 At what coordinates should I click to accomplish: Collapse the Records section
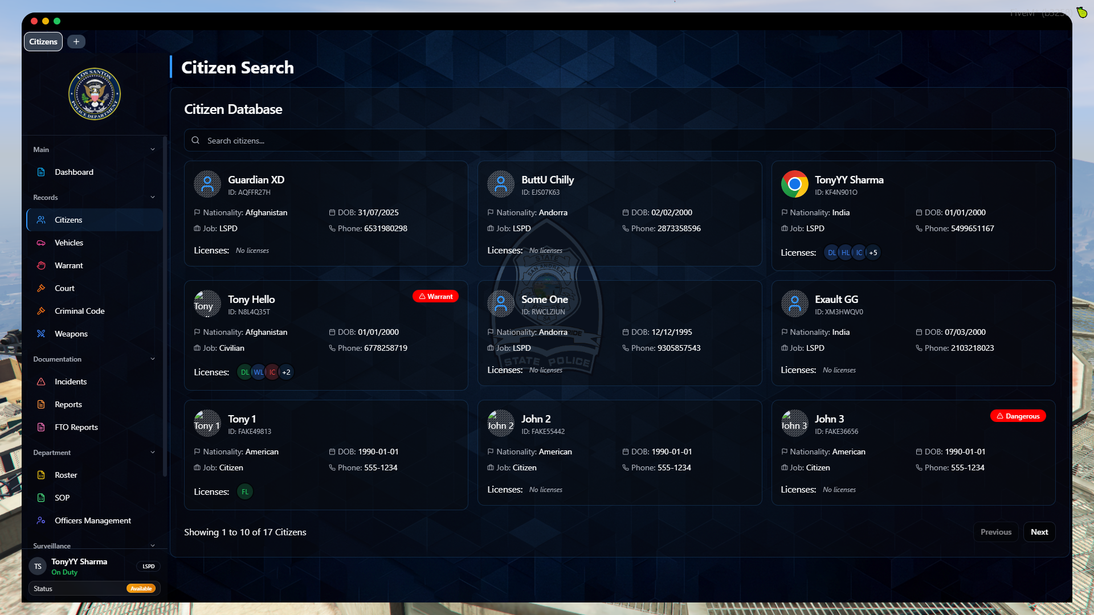click(x=152, y=197)
